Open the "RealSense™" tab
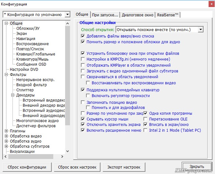Image resolution: width=215 pixels, height=174 pixels. (168, 15)
